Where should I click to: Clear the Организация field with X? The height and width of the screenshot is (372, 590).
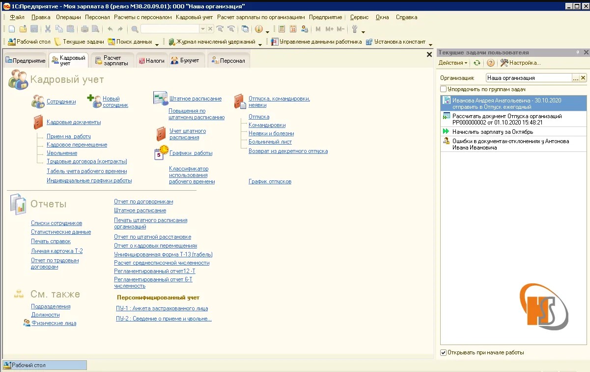[x=583, y=77]
